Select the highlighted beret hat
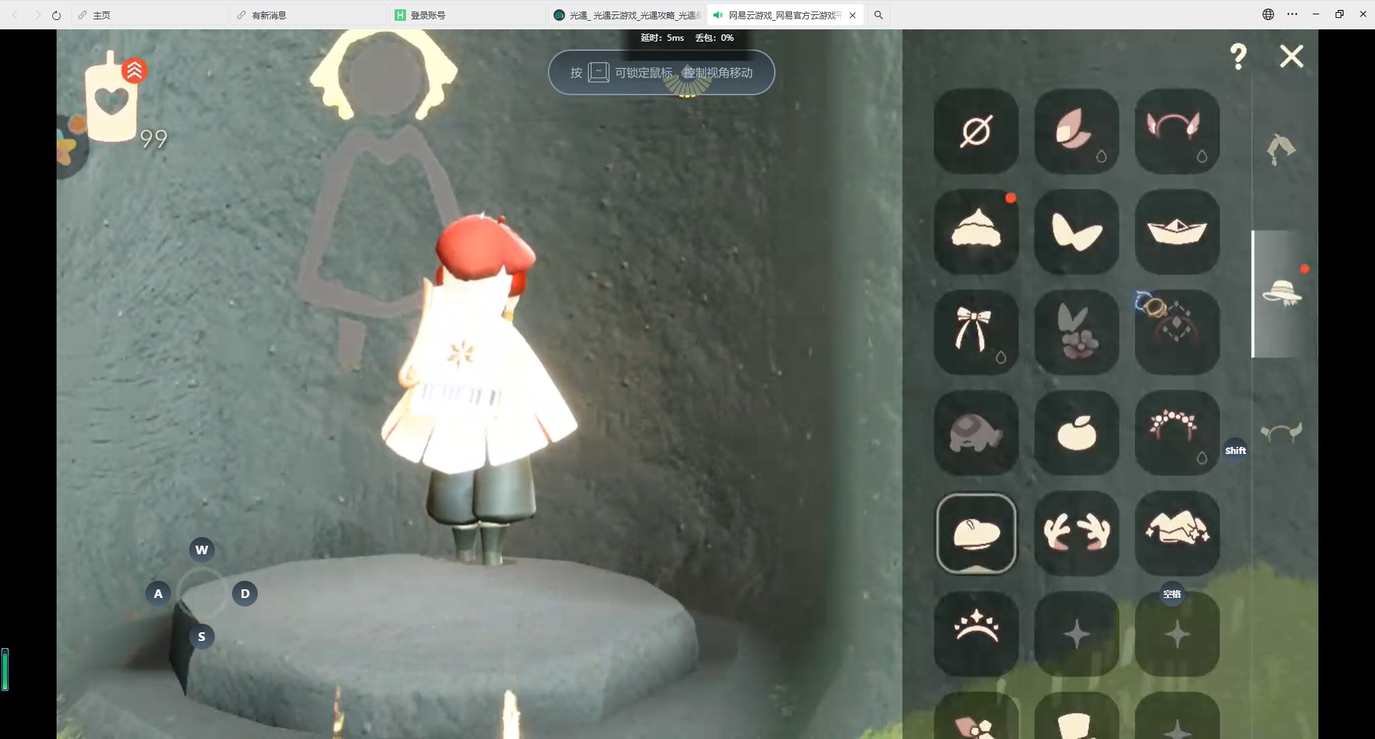The width and height of the screenshot is (1375, 739). click(975, 533)
